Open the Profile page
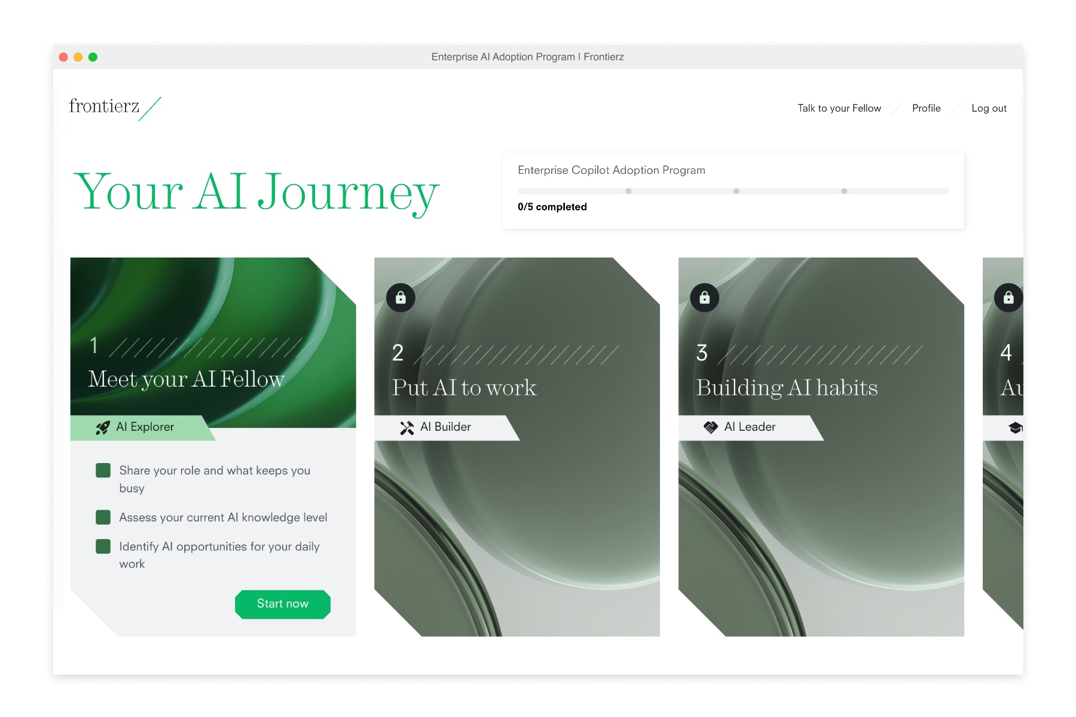The width and height of the screenshot is (1076, 717). pos(926,108)
